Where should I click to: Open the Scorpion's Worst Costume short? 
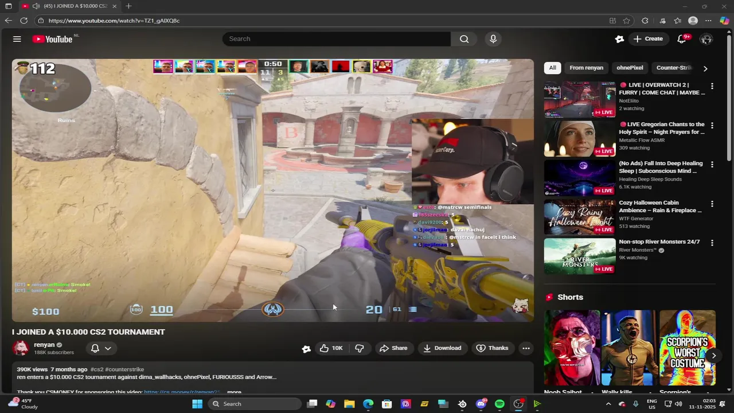tap(688, 348)
